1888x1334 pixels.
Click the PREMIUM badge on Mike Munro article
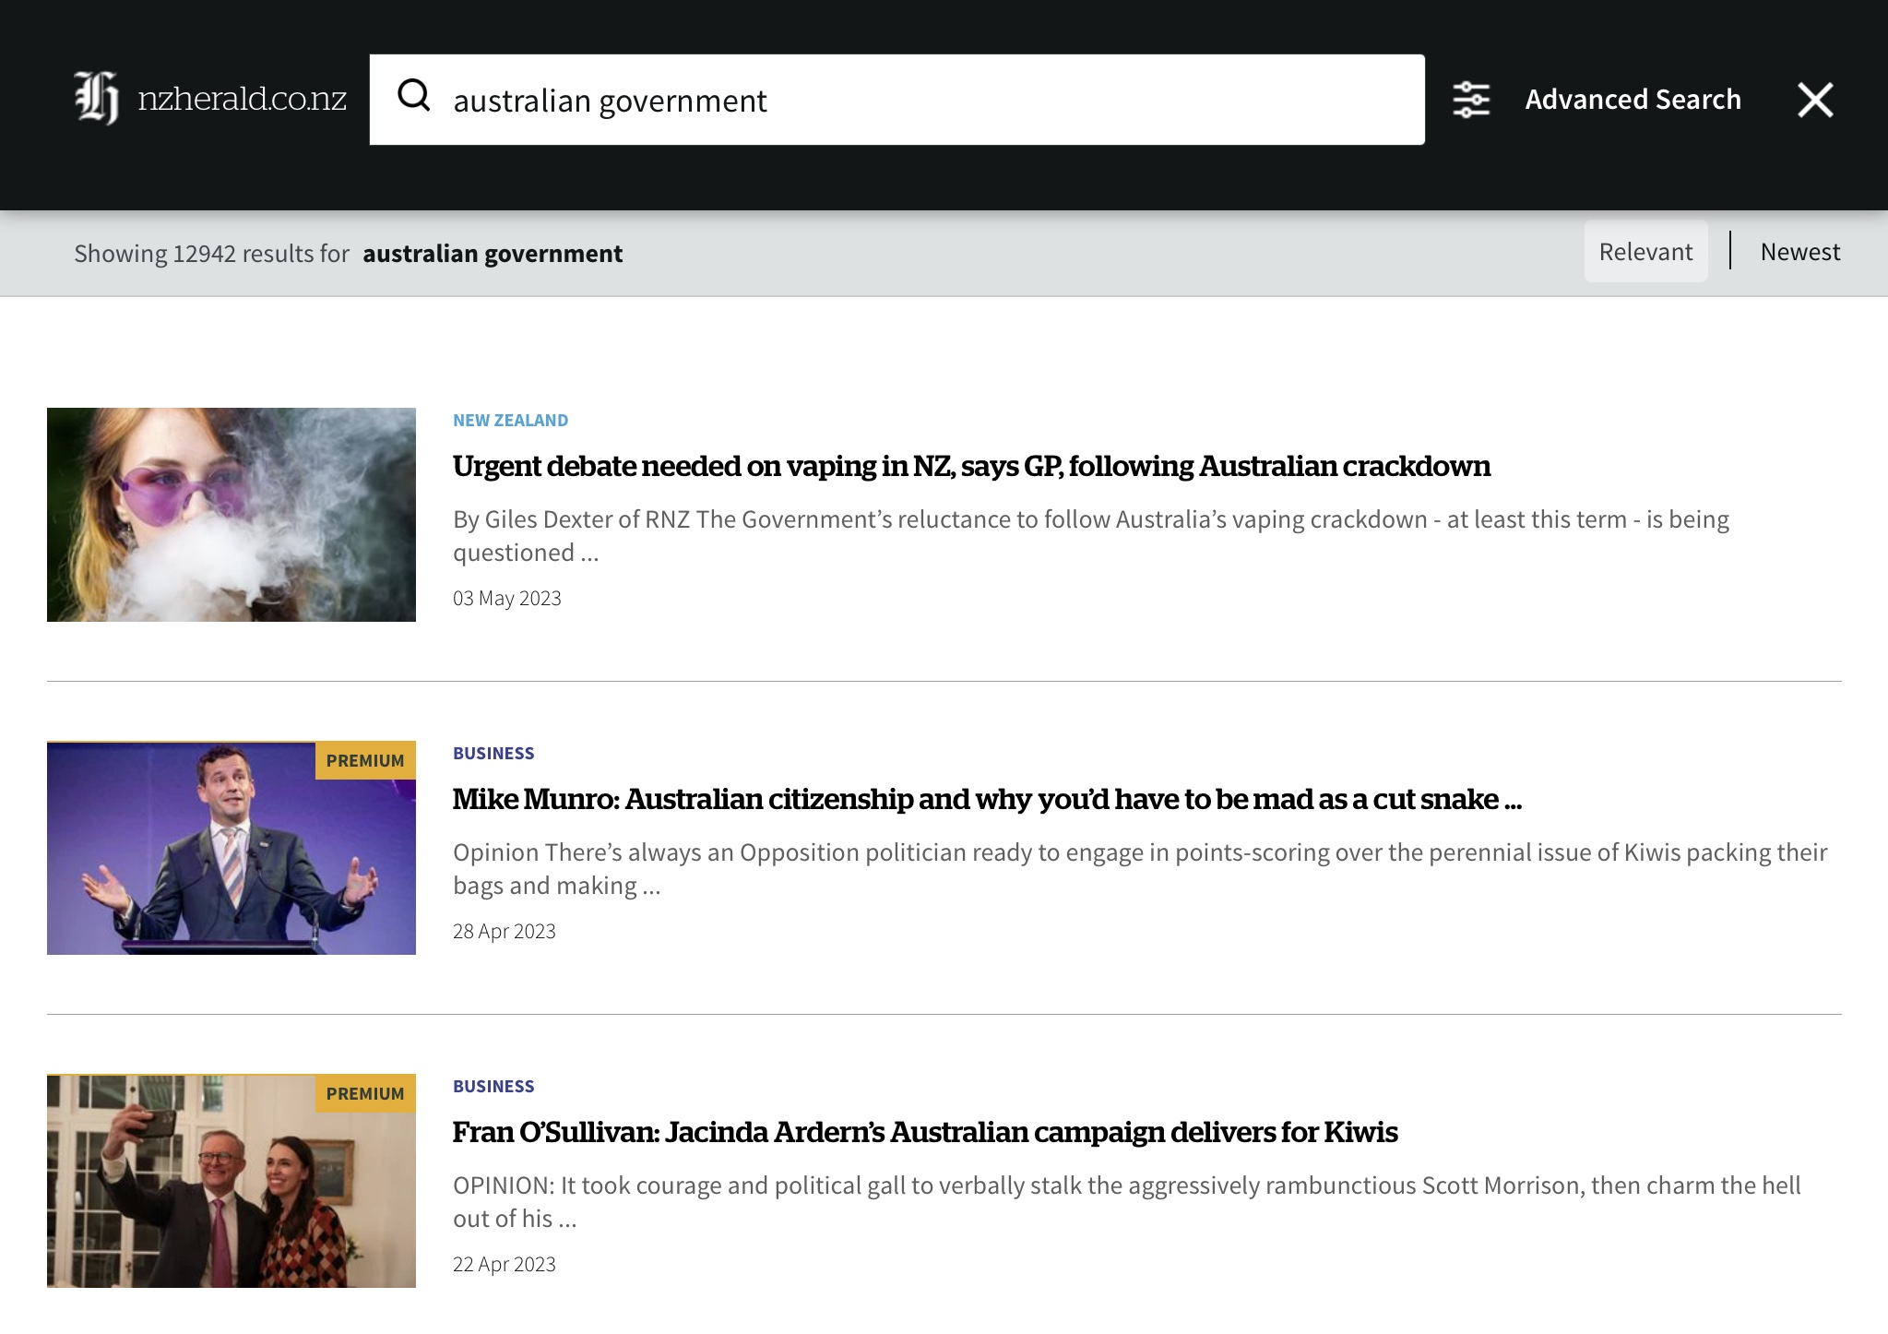pyautogui.click(x=365, y=760)
